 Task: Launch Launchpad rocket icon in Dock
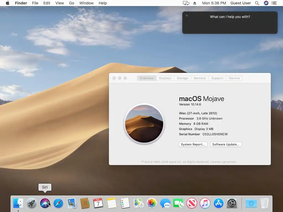pyautogui.click(x=32, y=203)
